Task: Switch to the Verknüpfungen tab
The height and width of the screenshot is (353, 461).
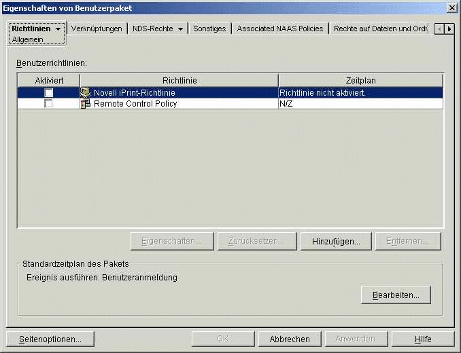Action: coord(97,29)
